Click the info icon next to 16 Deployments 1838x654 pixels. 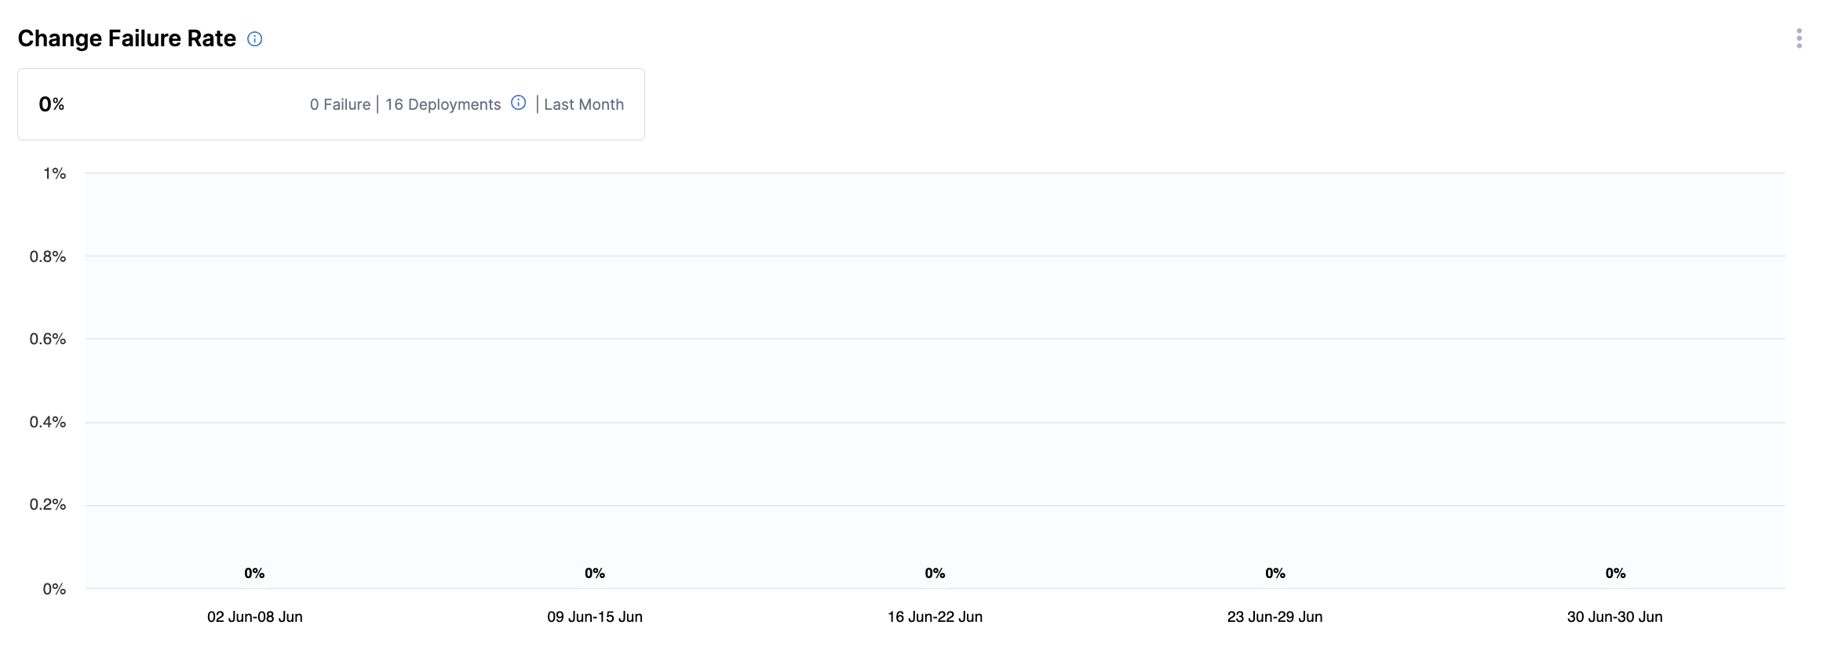click(518, 103)
